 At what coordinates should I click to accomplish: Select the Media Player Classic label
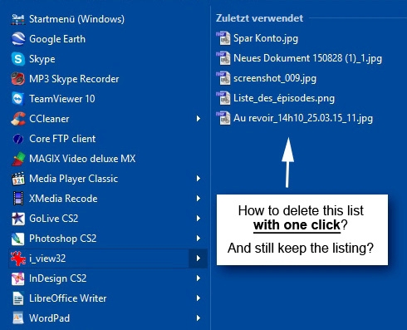point(74,179)
